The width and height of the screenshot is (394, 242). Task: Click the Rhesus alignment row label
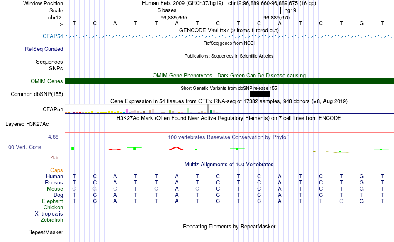click(x=54, y=182)
